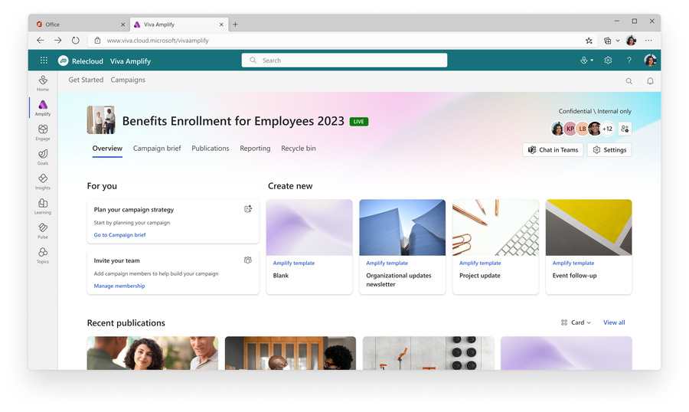Follow the Go to Campaign brief link
The width and height of the screenshot is (689, 412).
(119, 235)
